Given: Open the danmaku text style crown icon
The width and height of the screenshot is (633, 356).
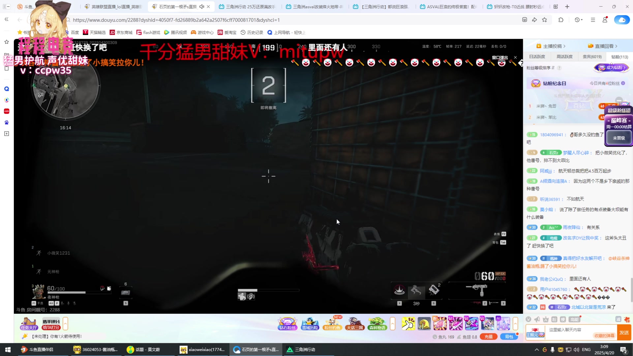Looking at the screenshot, I should pyautogui.click(x=546, y=319).
